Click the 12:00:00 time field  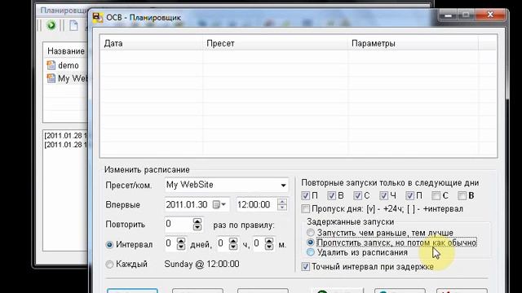(255, 204)
